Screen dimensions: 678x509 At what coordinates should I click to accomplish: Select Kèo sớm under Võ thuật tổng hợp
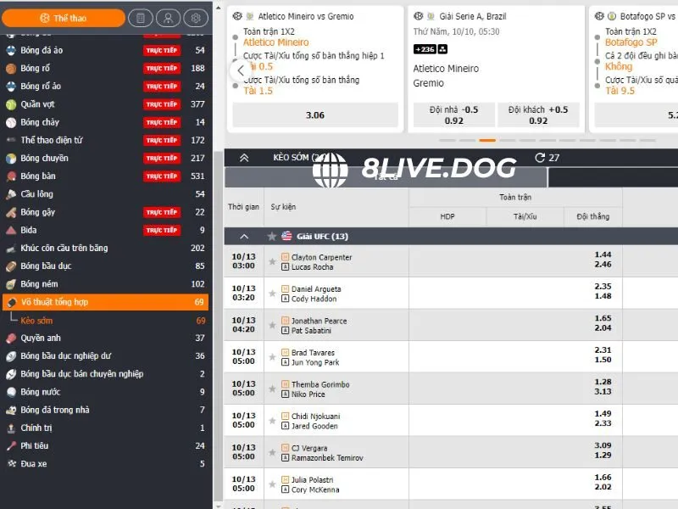coord(36,321)
